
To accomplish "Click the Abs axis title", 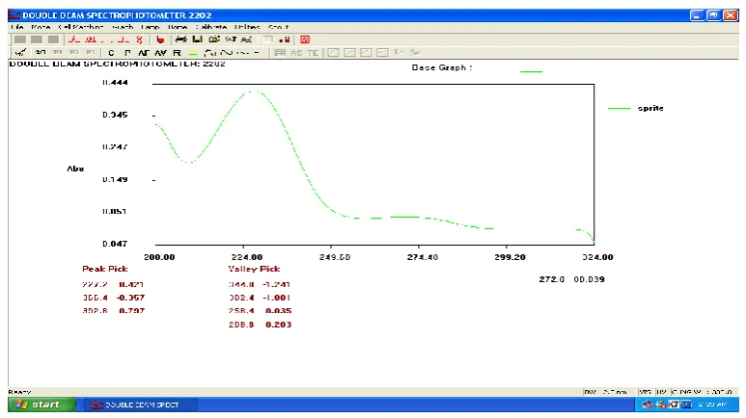I will [x=75, y=169].
